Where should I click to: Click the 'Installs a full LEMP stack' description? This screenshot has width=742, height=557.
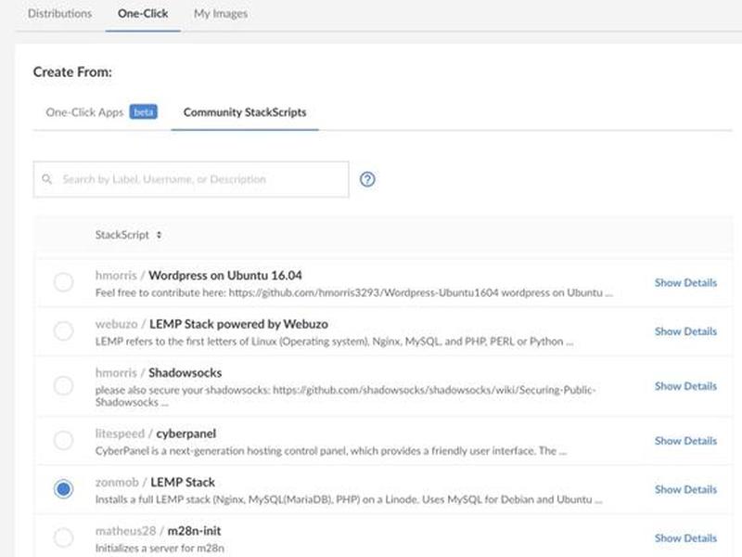[x=349, y=499]
